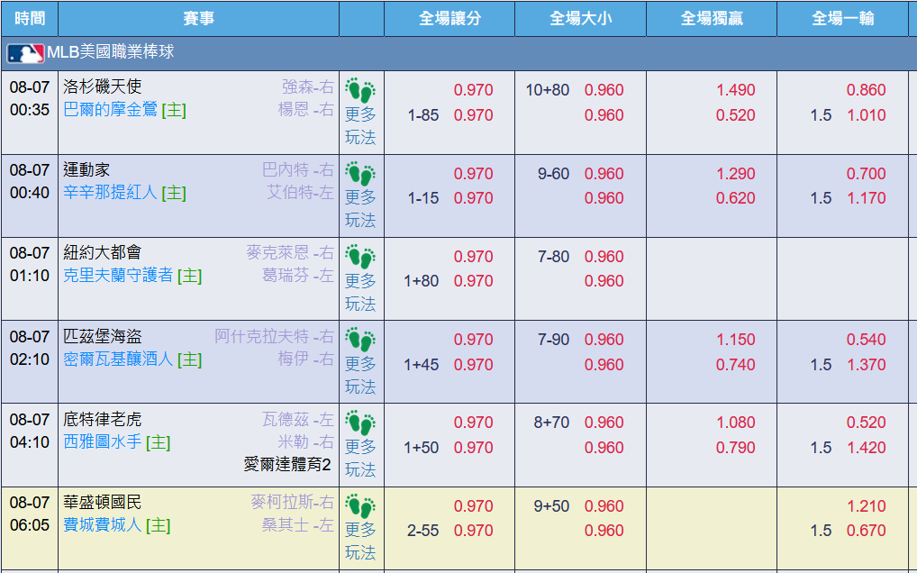This screenshot has height=573, width=917.
Task: Open 密爾瓦基釀酒人 team link
Action: click(117, 359)
